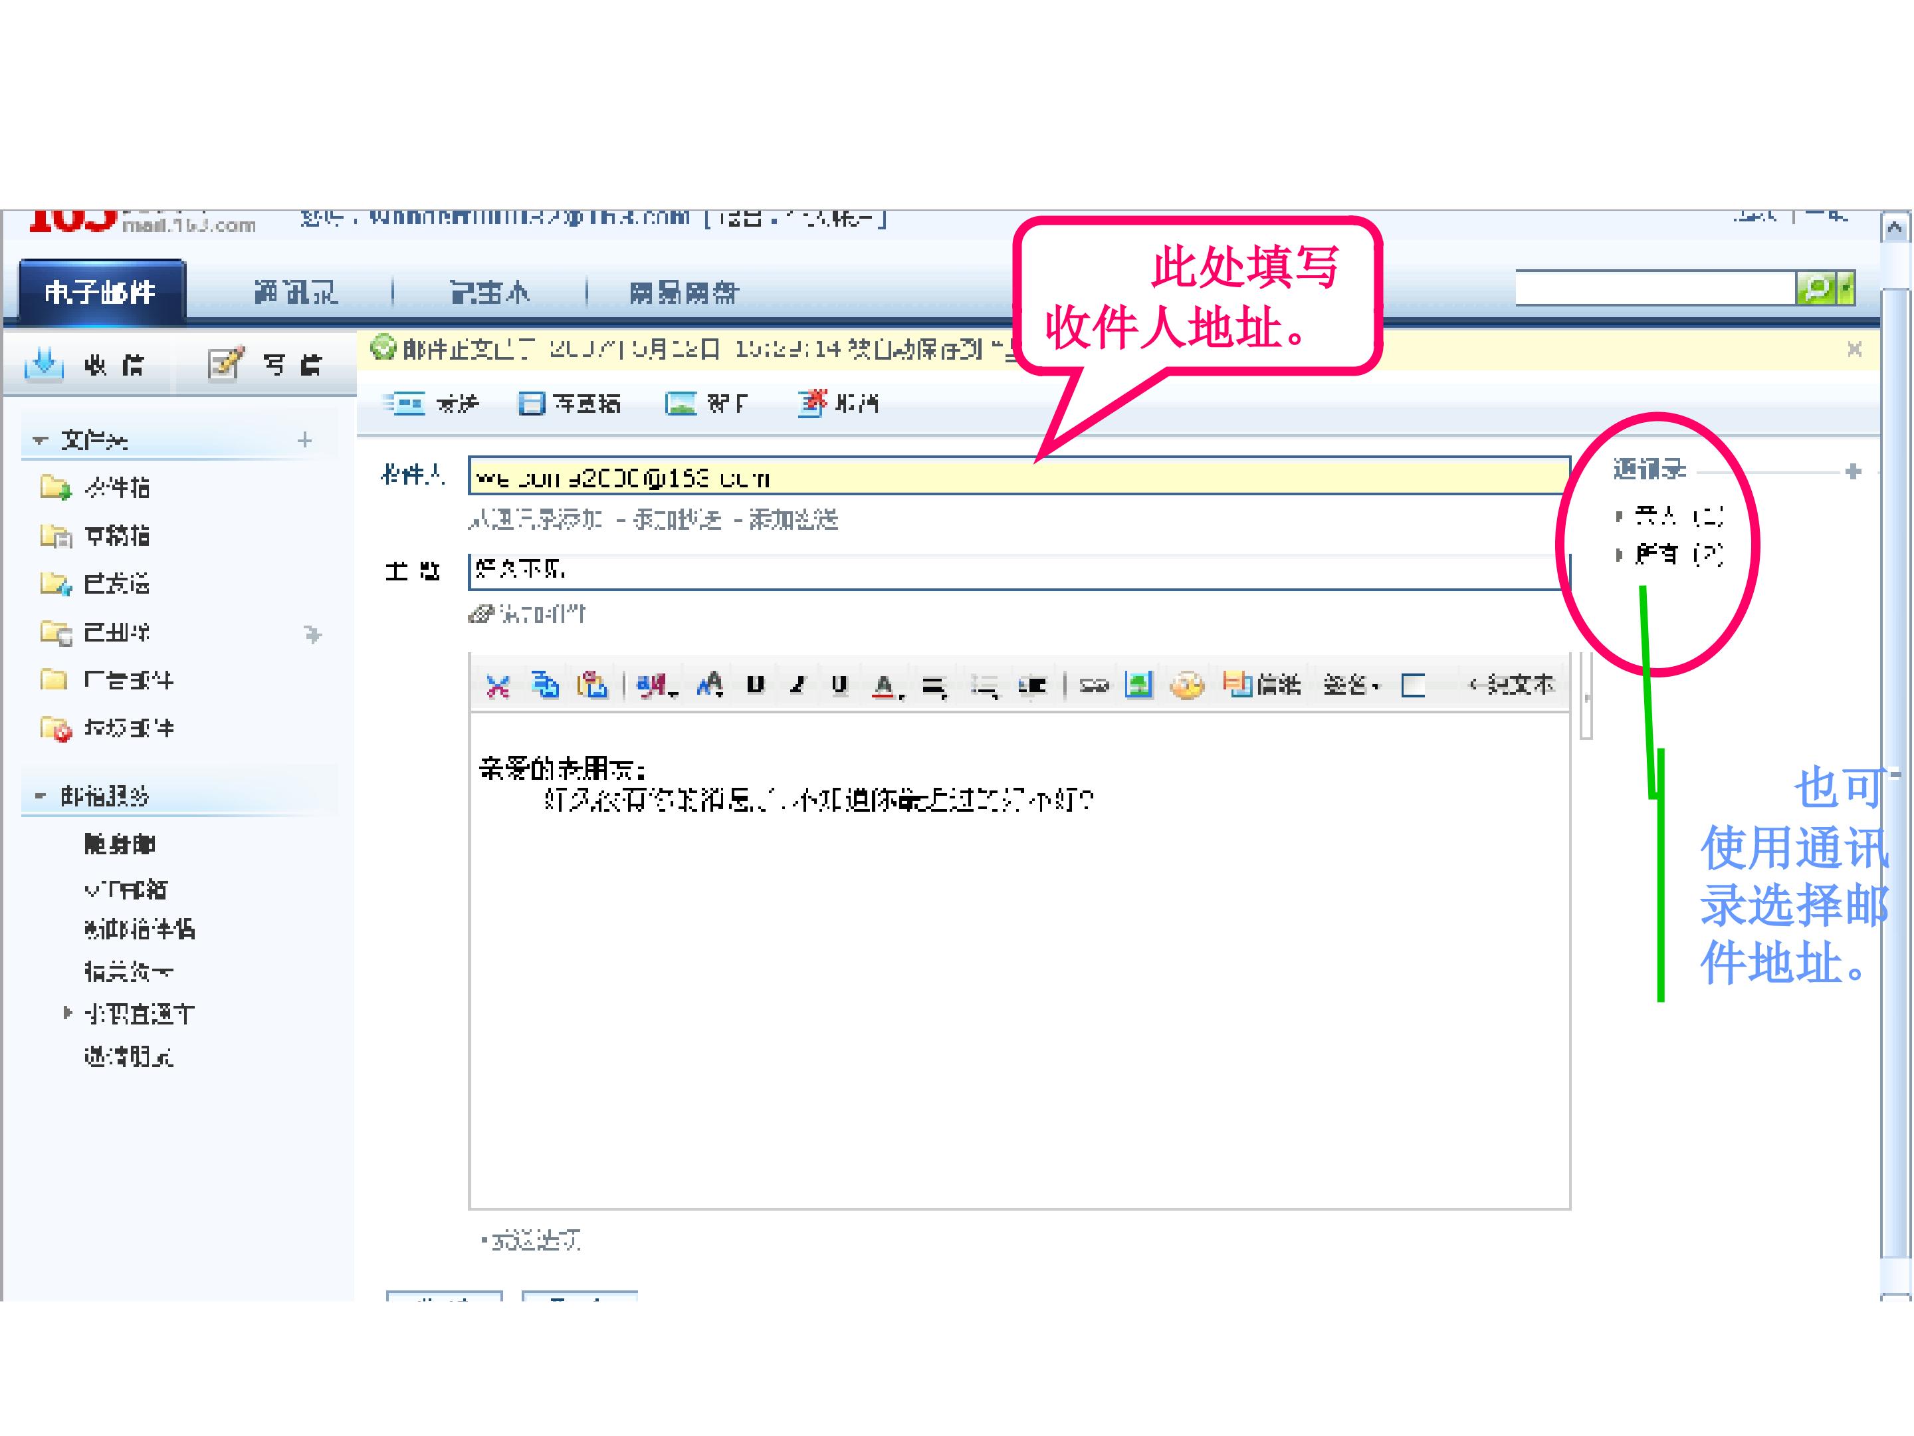Insert a hyperlink with the chain link icon
The height and width of the screenshot is (1436, 1914).
pos(1094,685)
